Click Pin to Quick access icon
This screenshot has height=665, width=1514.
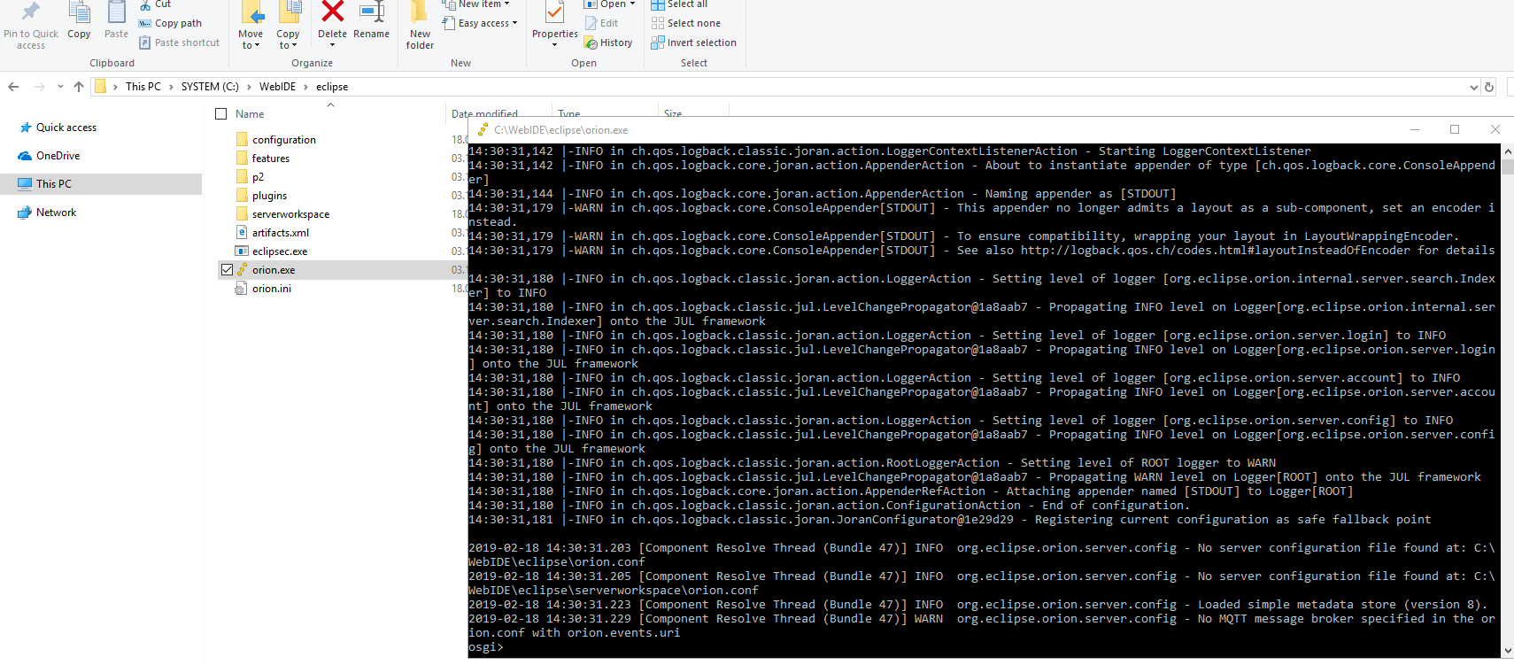[x=31, y=12]
